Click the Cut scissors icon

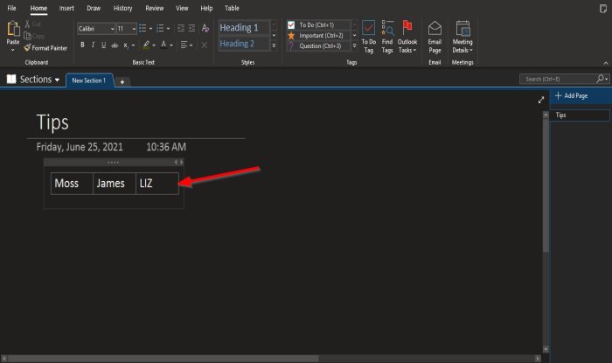27,24
